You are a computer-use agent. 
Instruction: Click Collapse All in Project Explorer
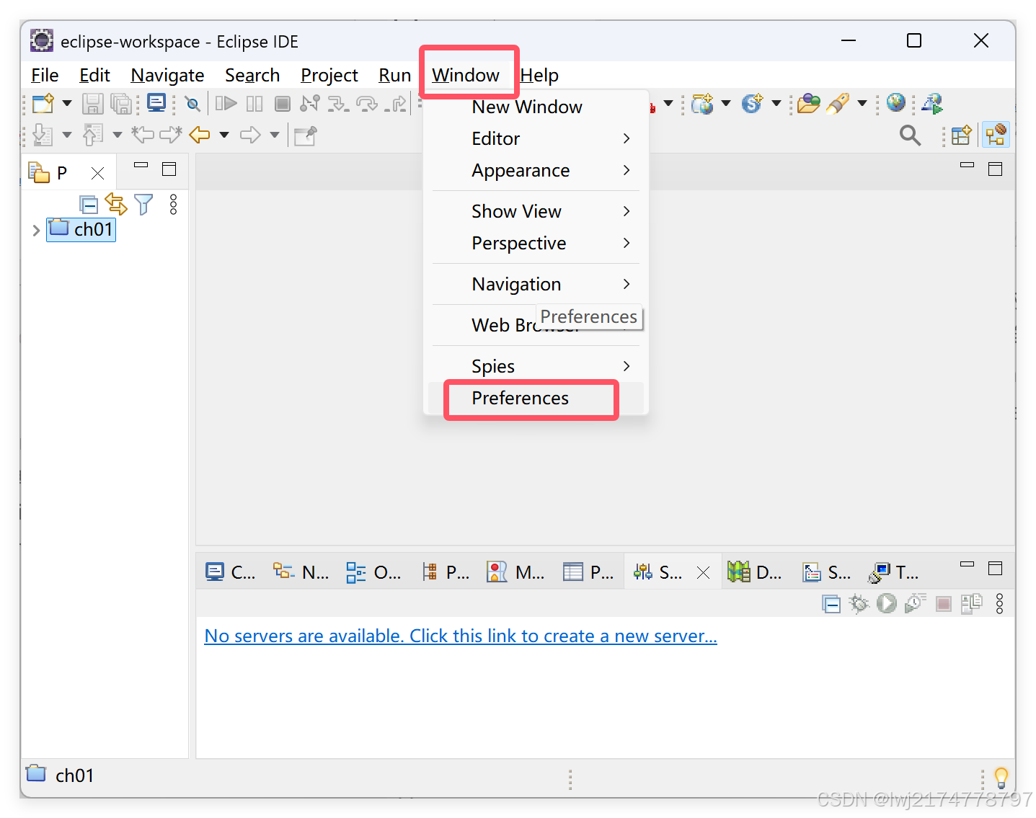coord(89,205)
